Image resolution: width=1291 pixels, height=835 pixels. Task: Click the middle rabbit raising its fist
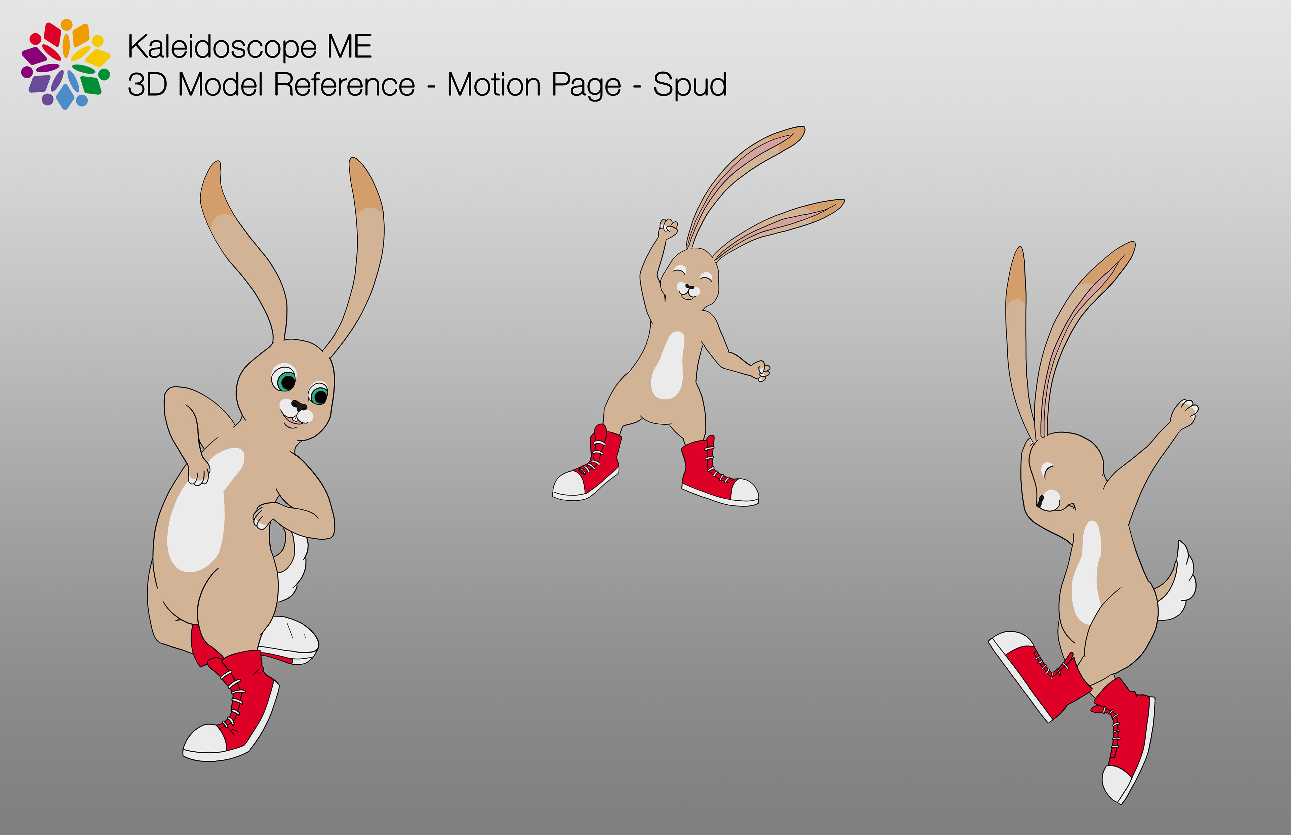tap(699, 316)
